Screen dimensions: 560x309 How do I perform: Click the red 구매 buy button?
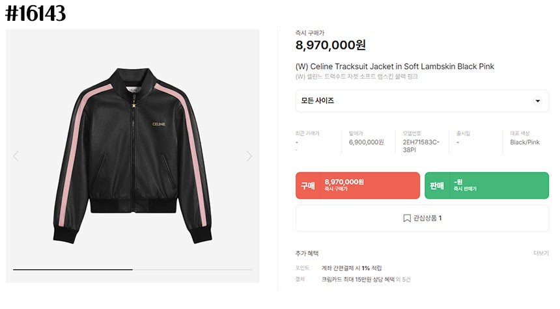(x=357, y=185)
